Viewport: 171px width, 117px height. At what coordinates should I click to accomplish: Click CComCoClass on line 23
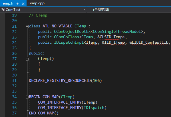tap(67, 37)
